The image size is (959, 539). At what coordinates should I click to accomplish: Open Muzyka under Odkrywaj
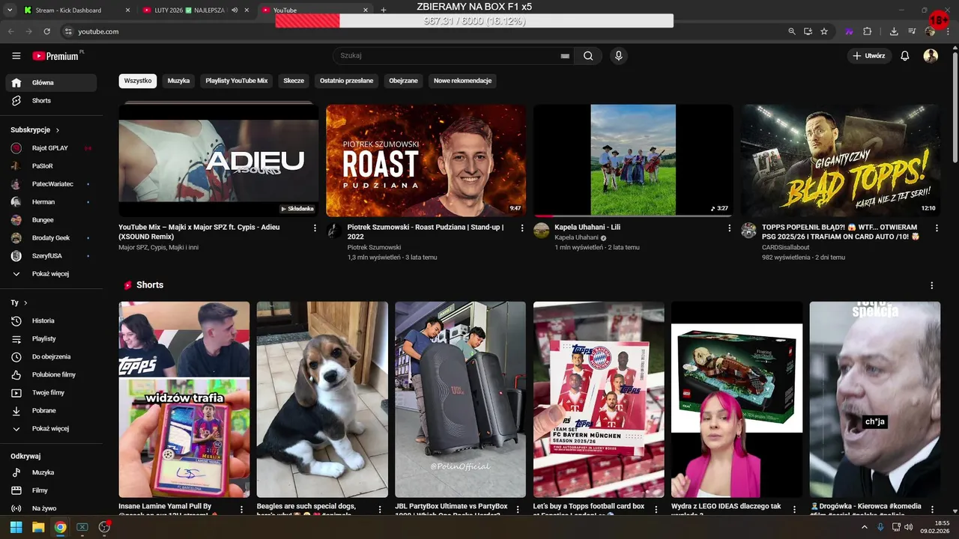click(x=51, y=473)
